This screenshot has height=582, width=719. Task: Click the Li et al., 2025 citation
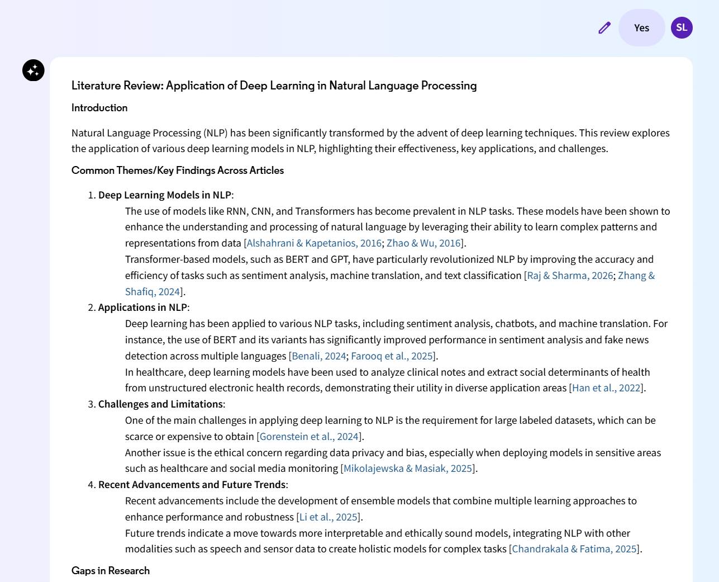328,517
